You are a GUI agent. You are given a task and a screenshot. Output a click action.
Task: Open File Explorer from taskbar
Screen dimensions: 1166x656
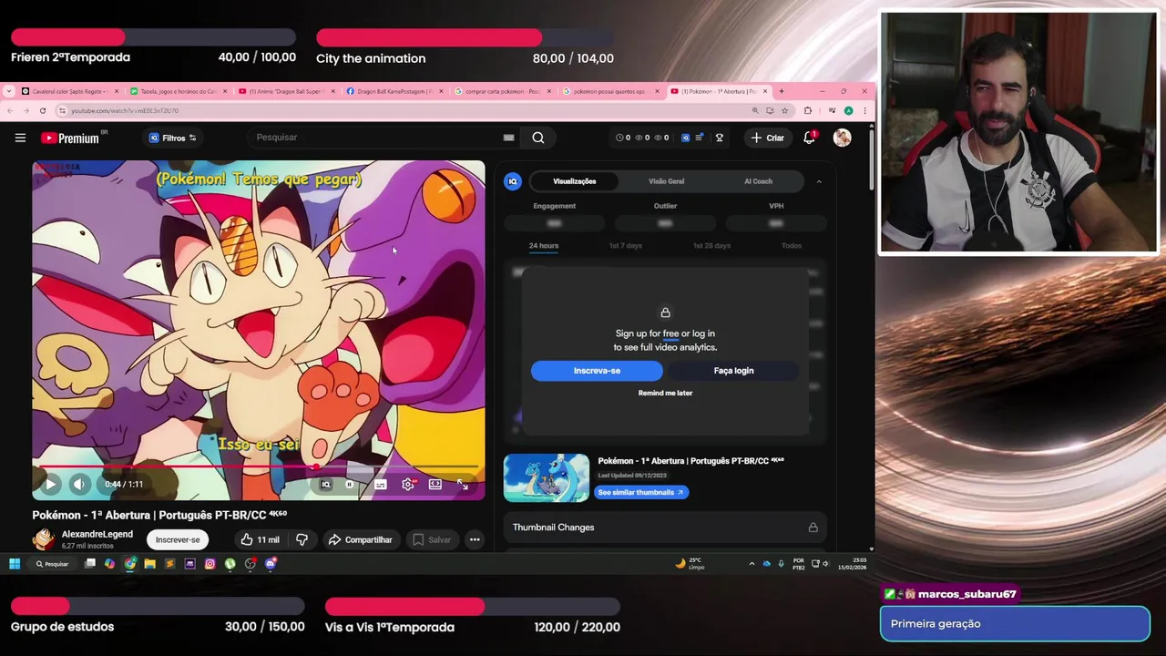[149, 564]
